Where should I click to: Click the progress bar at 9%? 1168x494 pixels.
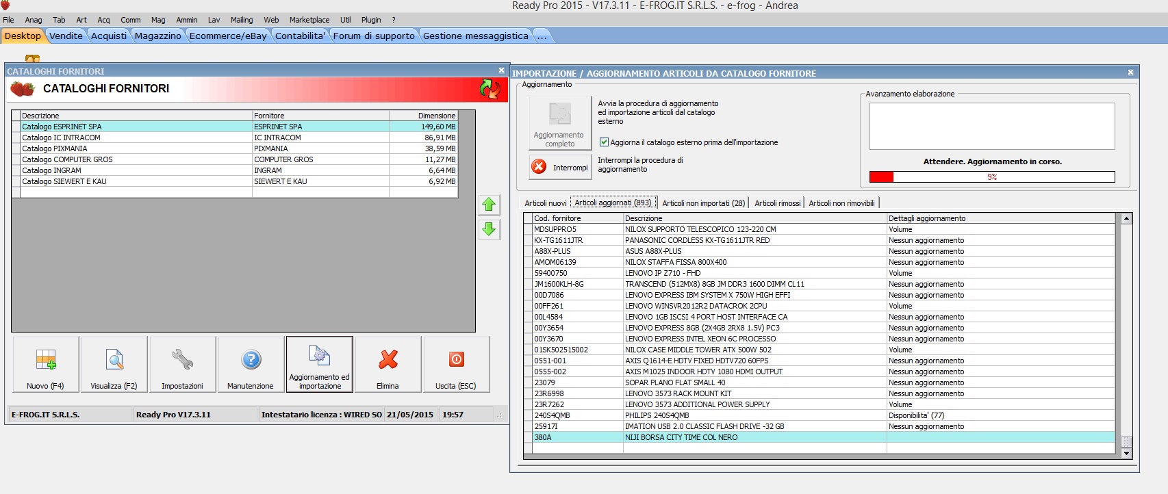992,177
